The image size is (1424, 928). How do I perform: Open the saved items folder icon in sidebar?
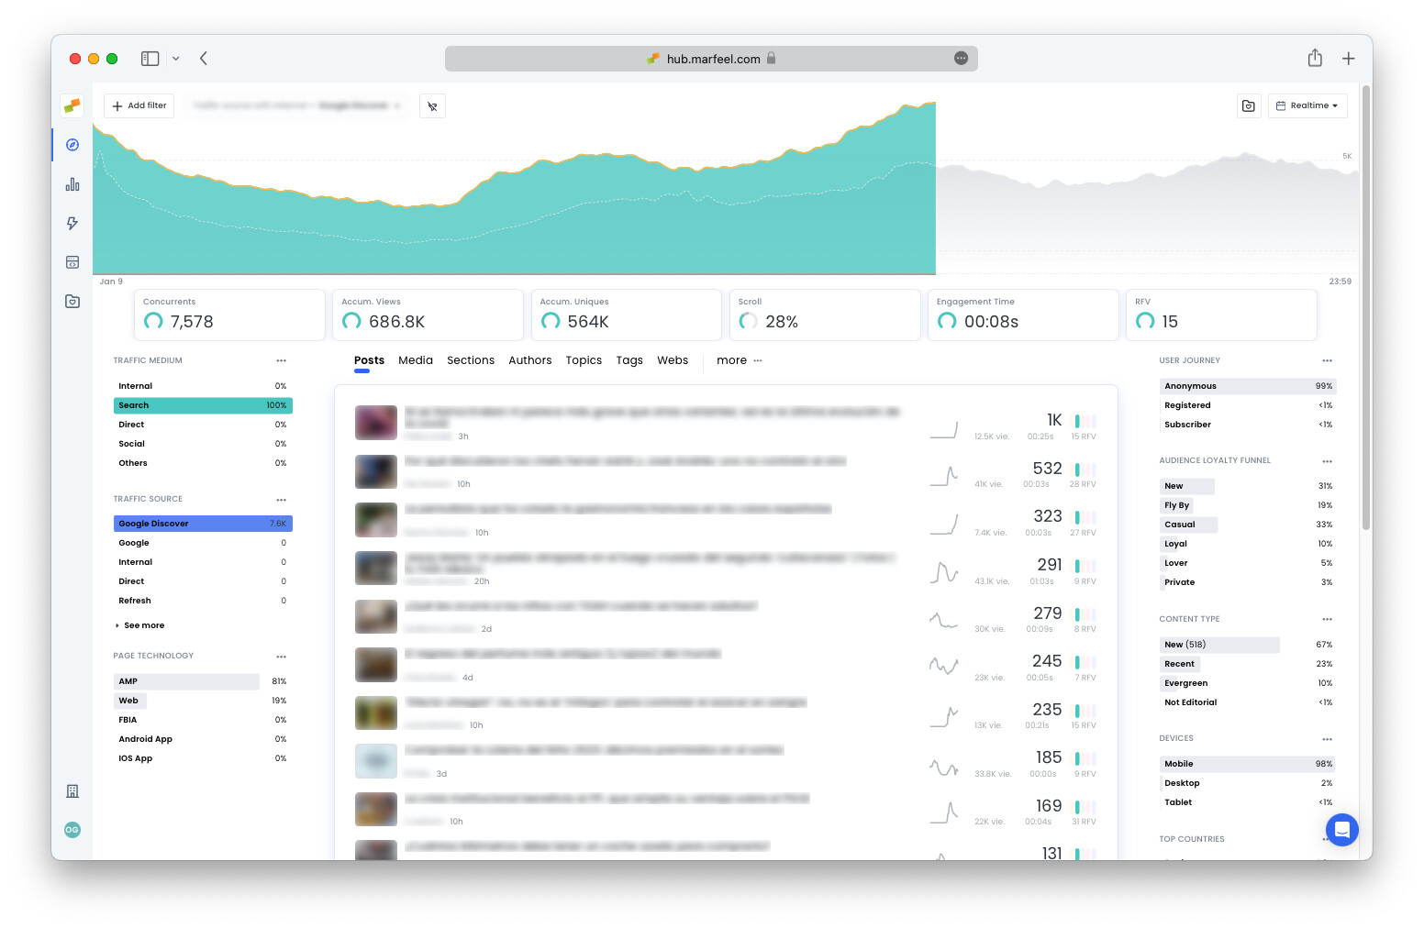(72, 301)
